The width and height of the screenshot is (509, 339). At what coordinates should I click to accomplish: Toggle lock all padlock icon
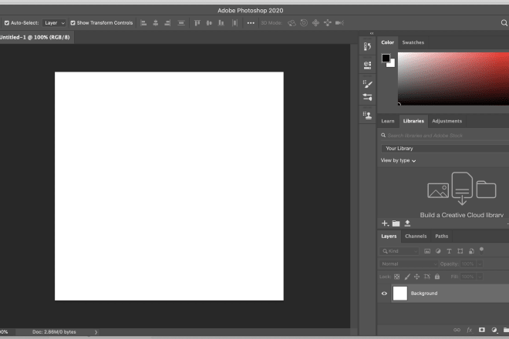[437, 277]
